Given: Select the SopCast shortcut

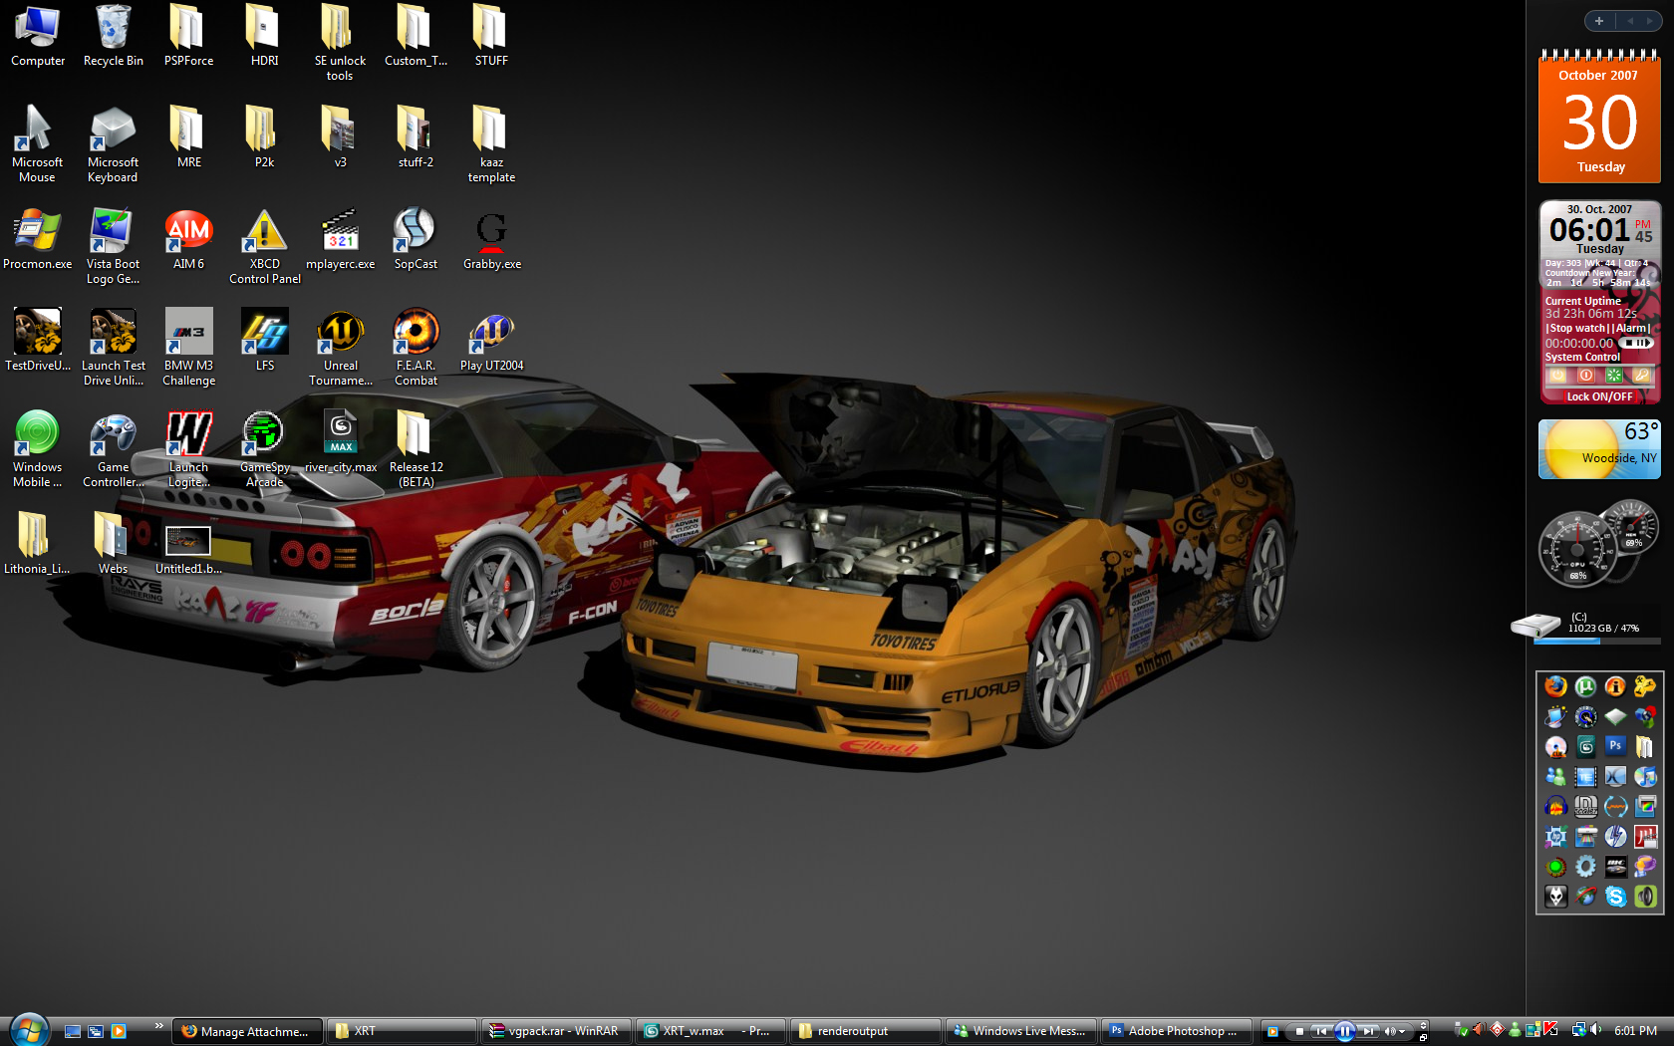Looking at the screenshot, I should pos(416,239).
